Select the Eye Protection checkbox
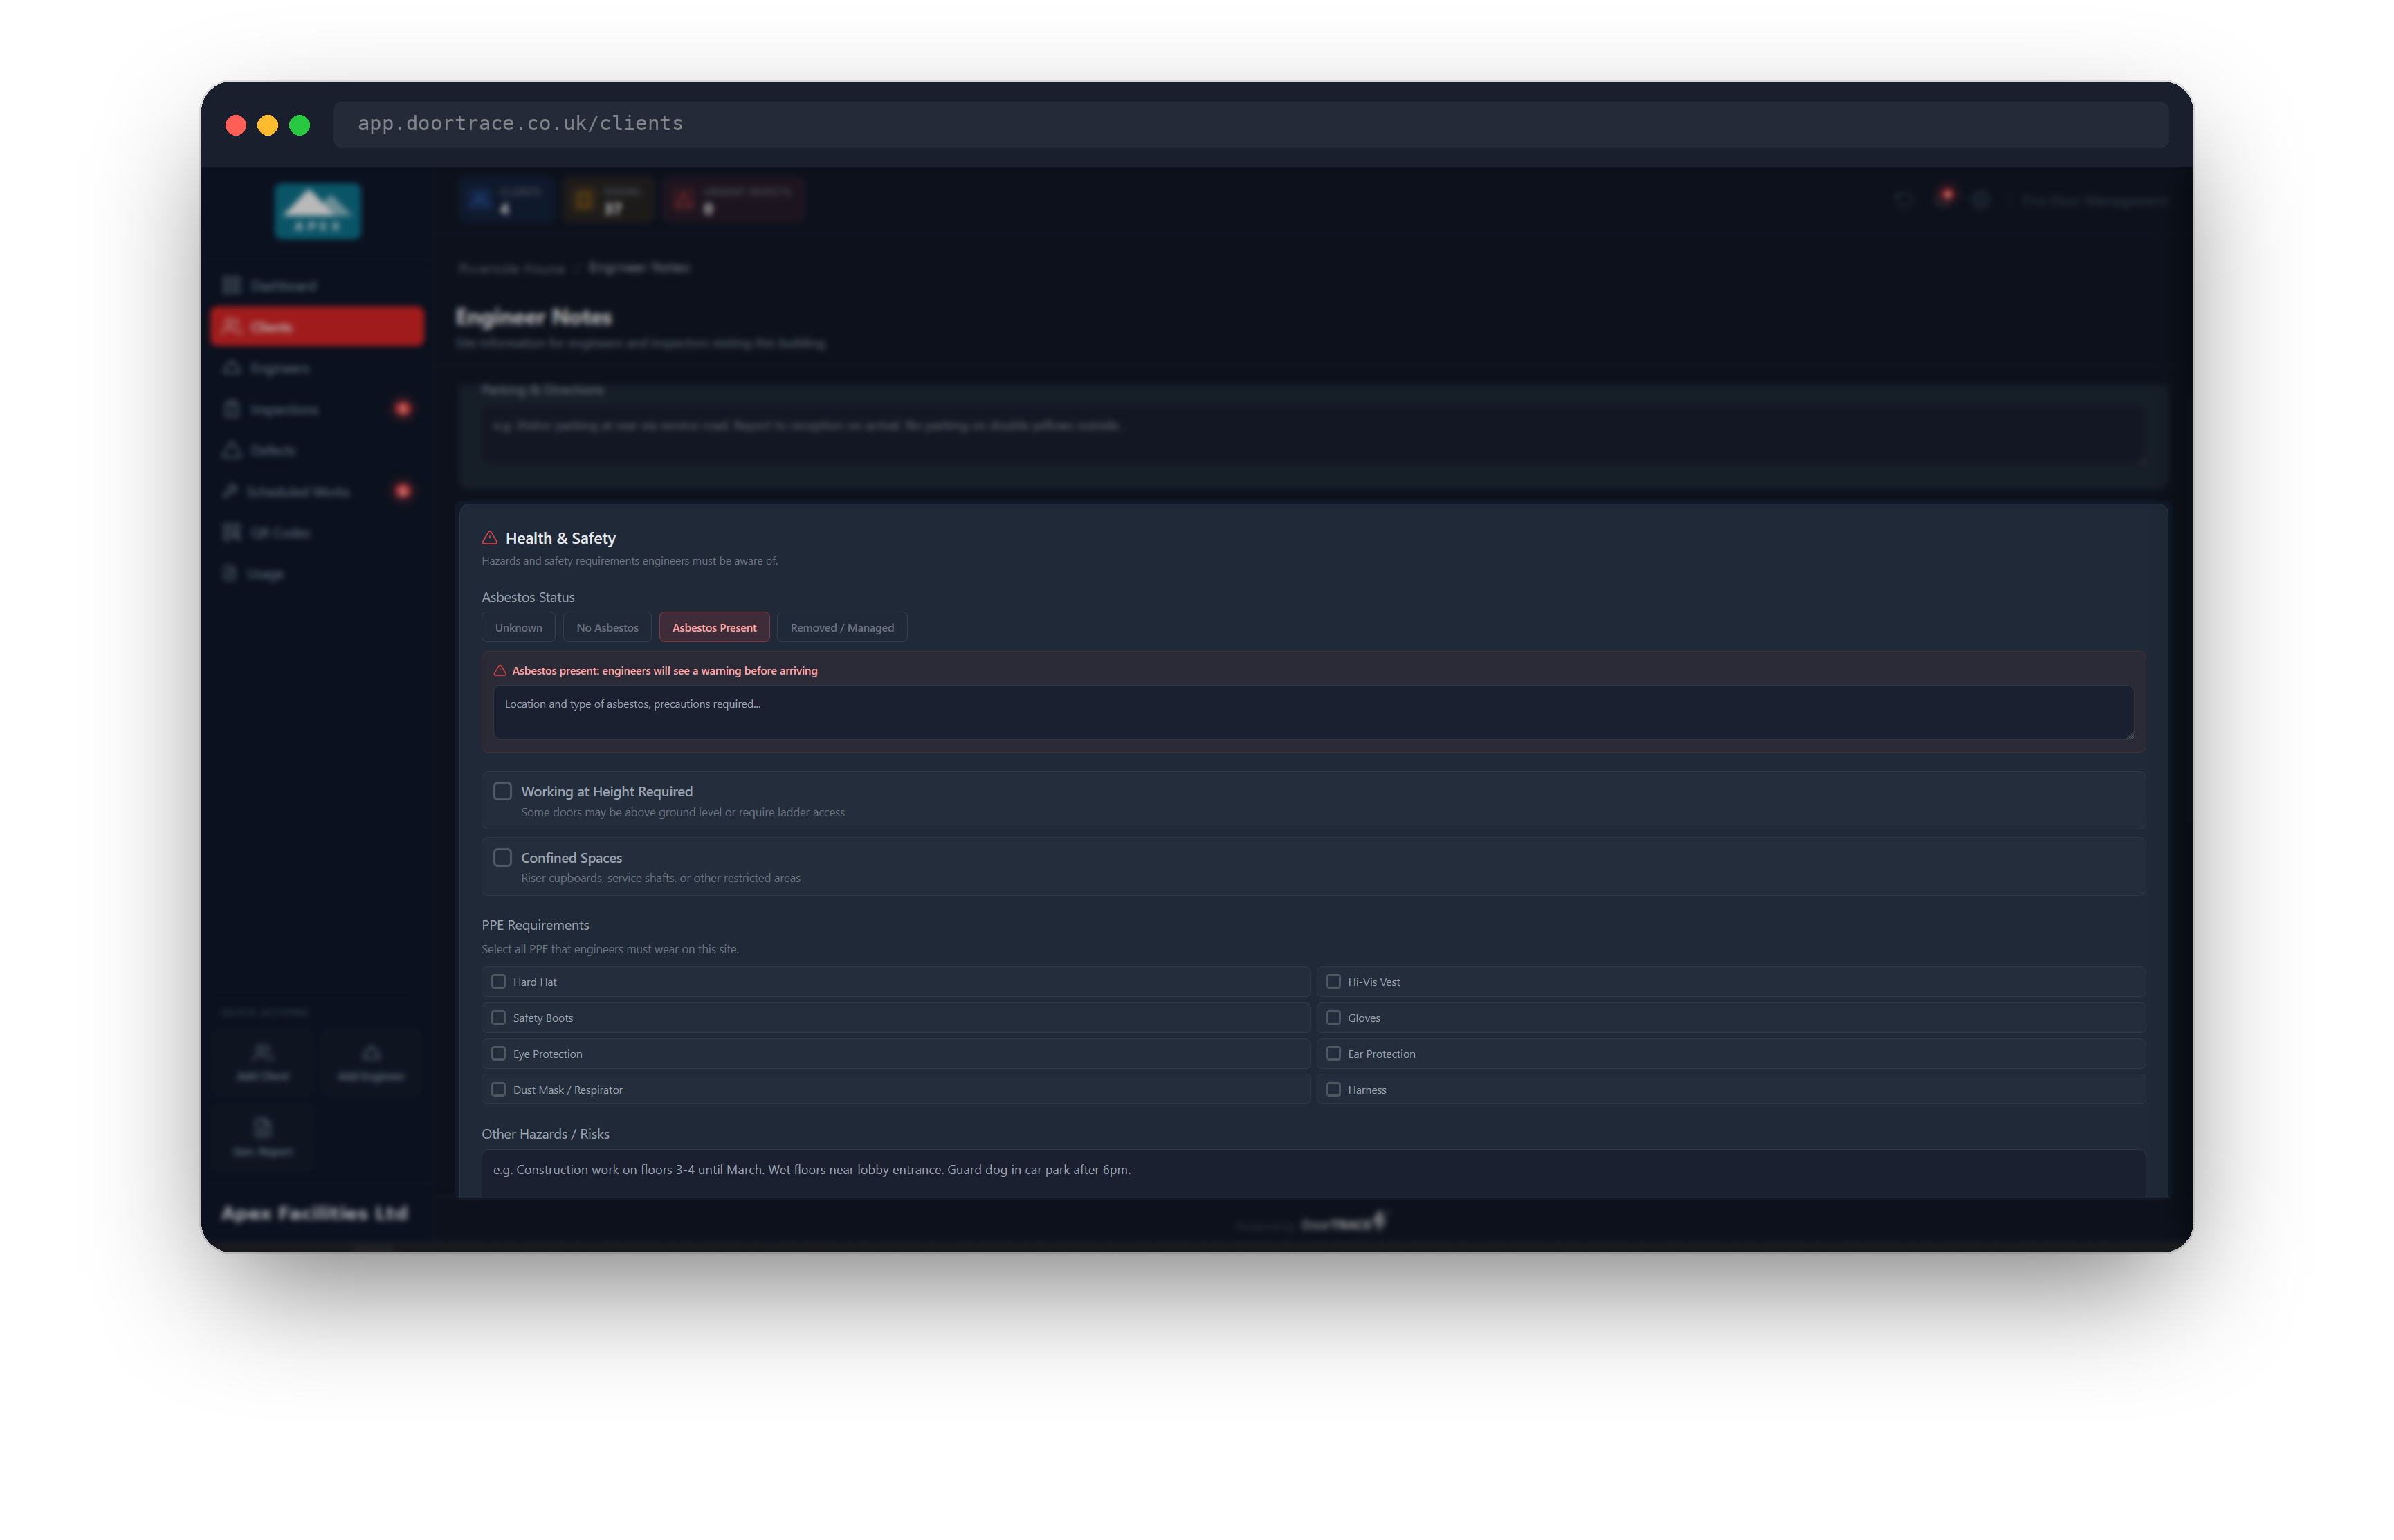 tap(498, 1053)
